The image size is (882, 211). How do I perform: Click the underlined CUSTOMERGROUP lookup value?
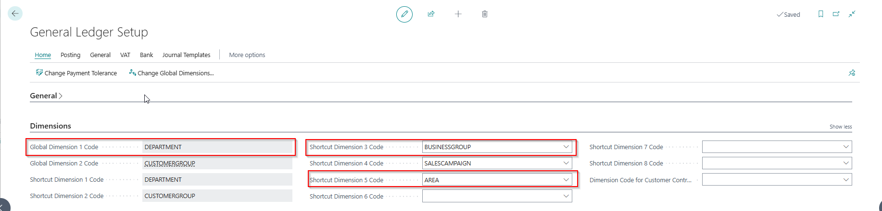coord(170,163)
